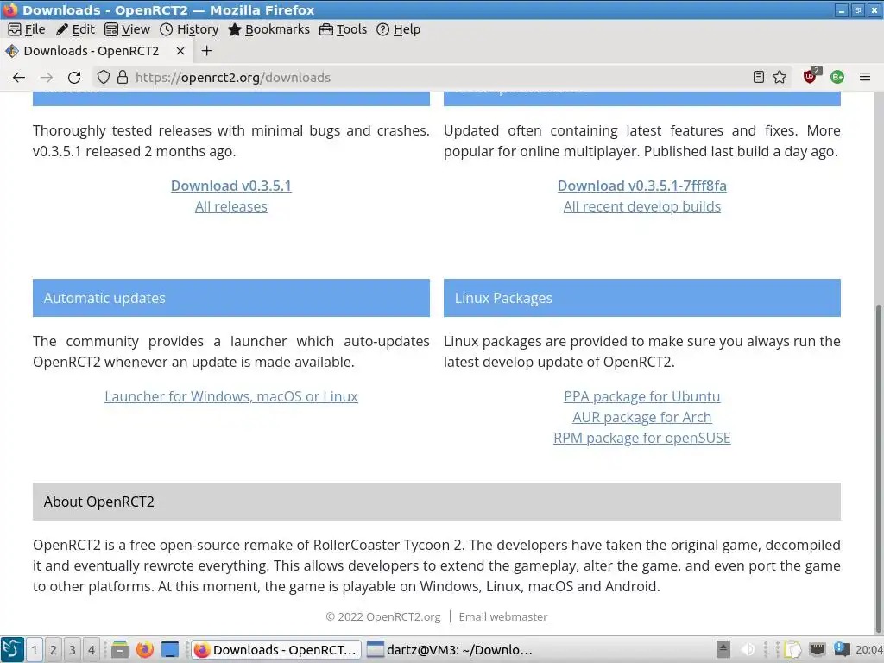
Task: Launch the file manager from taskbar
Action: (119, 649)
